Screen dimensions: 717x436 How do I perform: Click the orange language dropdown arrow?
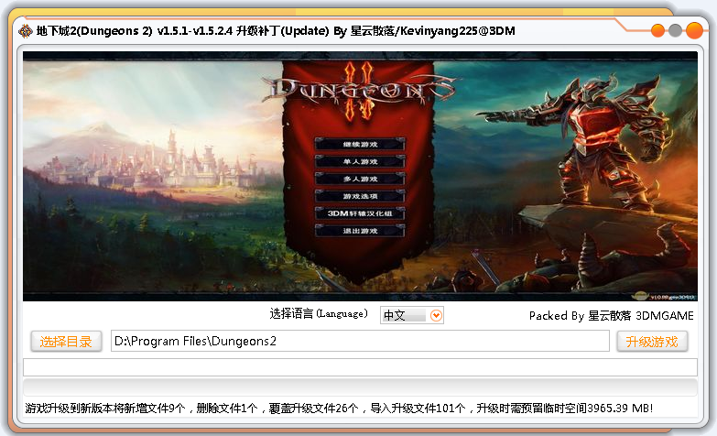(436, 315)
